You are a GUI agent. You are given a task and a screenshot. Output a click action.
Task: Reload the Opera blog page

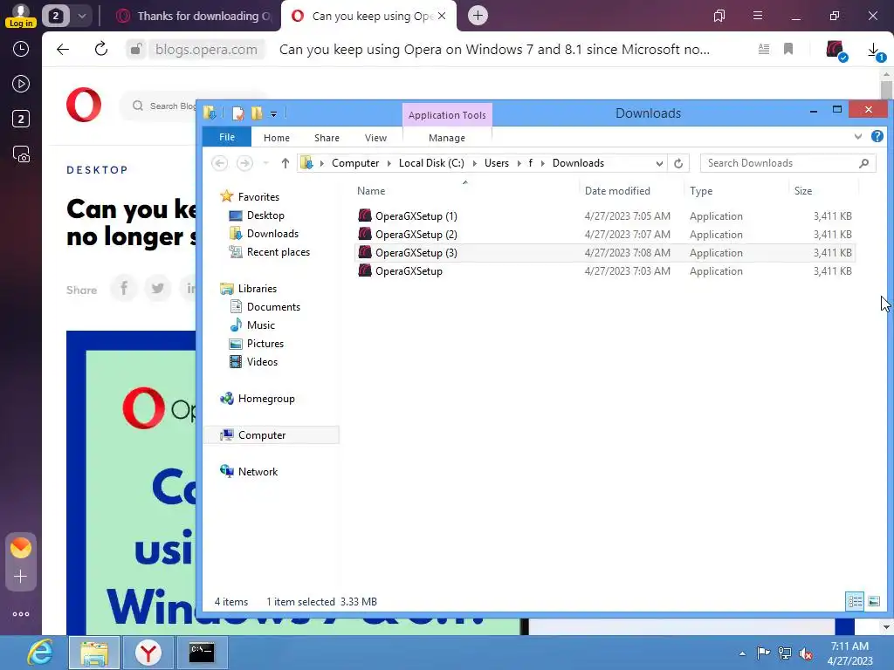point(101,50)
